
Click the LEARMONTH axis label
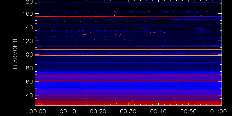[15, 53]
